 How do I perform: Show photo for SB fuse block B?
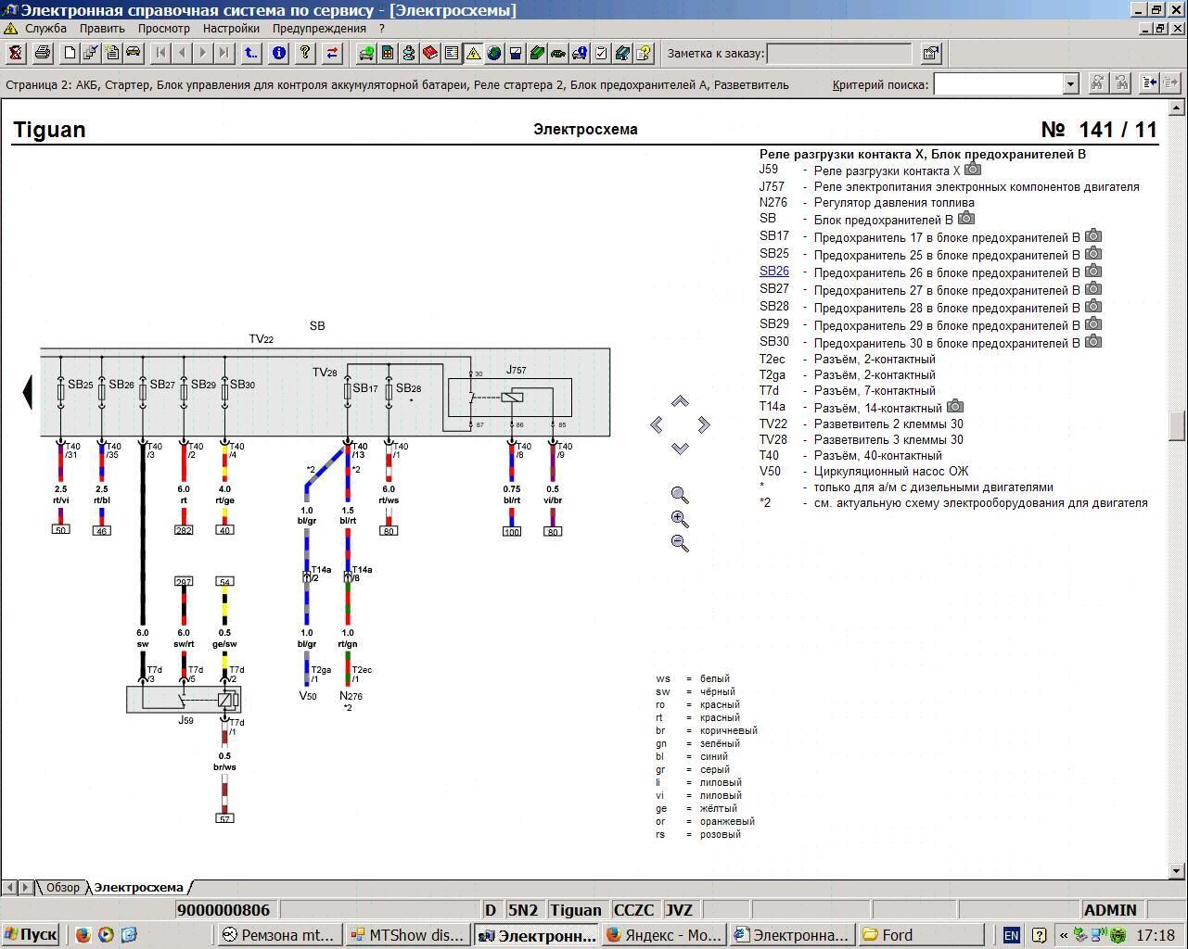pos(966,219)
